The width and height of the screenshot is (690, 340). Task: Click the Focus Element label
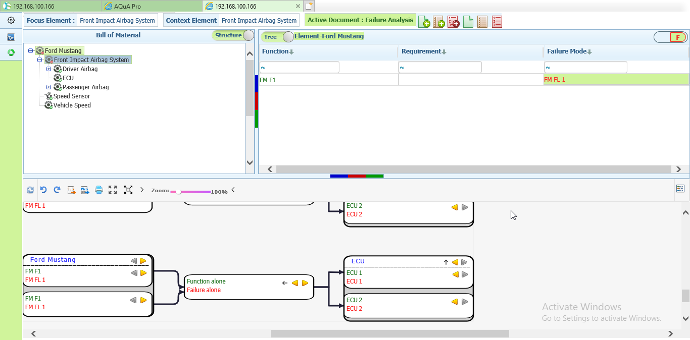51,21
